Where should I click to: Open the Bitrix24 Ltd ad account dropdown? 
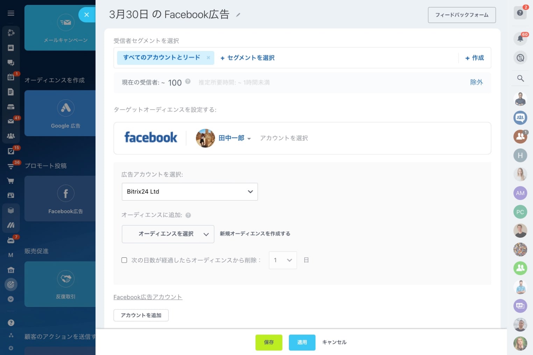190,192
